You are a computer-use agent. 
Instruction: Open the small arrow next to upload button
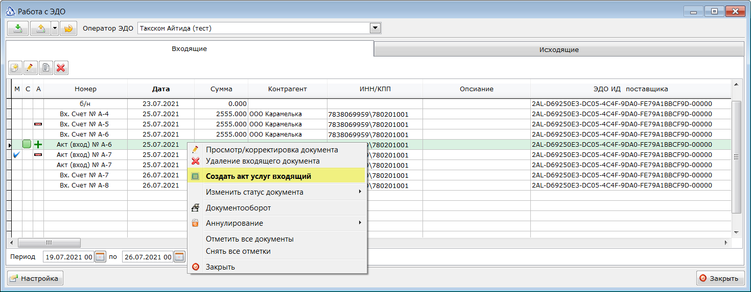click(55, 29)
